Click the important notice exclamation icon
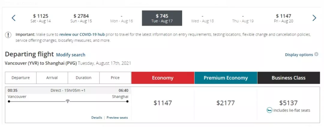Image resolution: width=324 pixels, height=127 pixels. 8,35
